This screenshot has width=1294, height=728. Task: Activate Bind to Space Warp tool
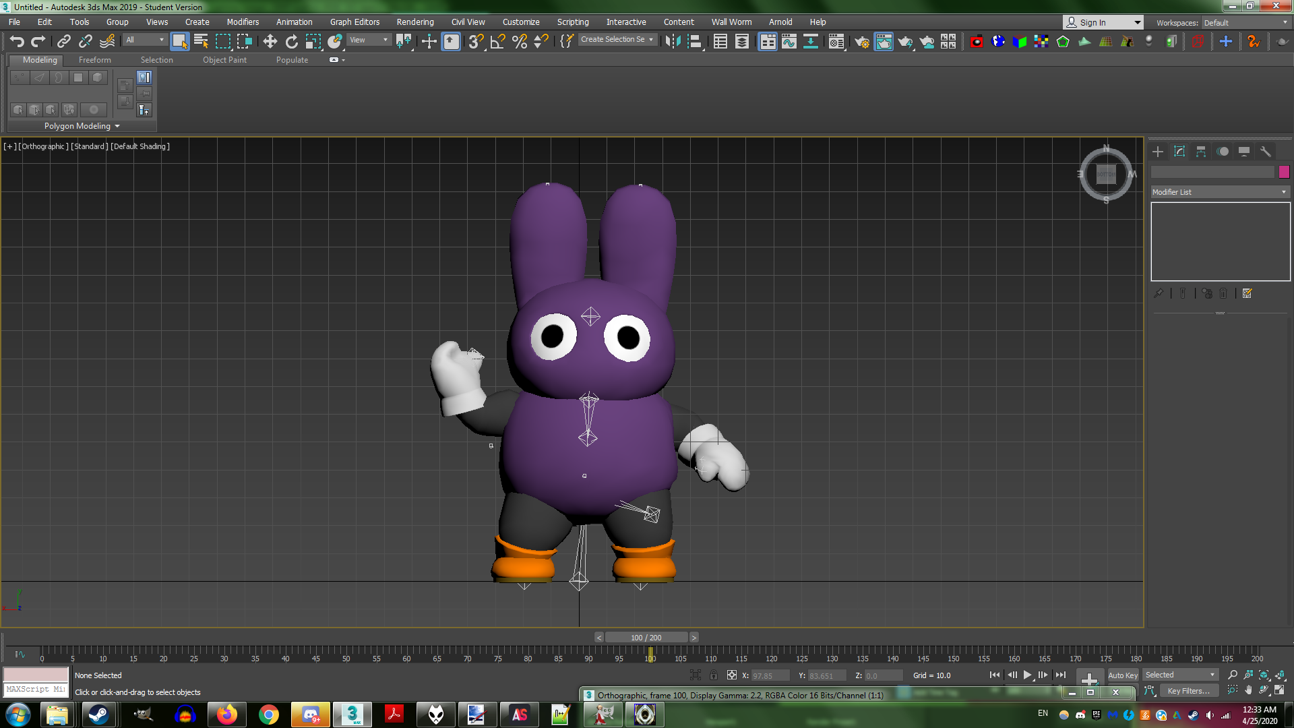point(107,42)
